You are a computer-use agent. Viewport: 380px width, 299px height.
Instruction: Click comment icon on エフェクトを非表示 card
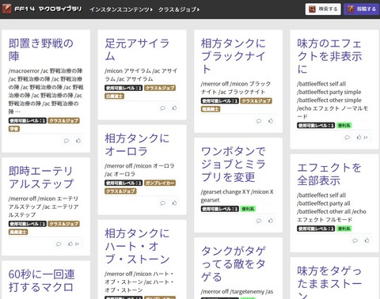point(348,138)
